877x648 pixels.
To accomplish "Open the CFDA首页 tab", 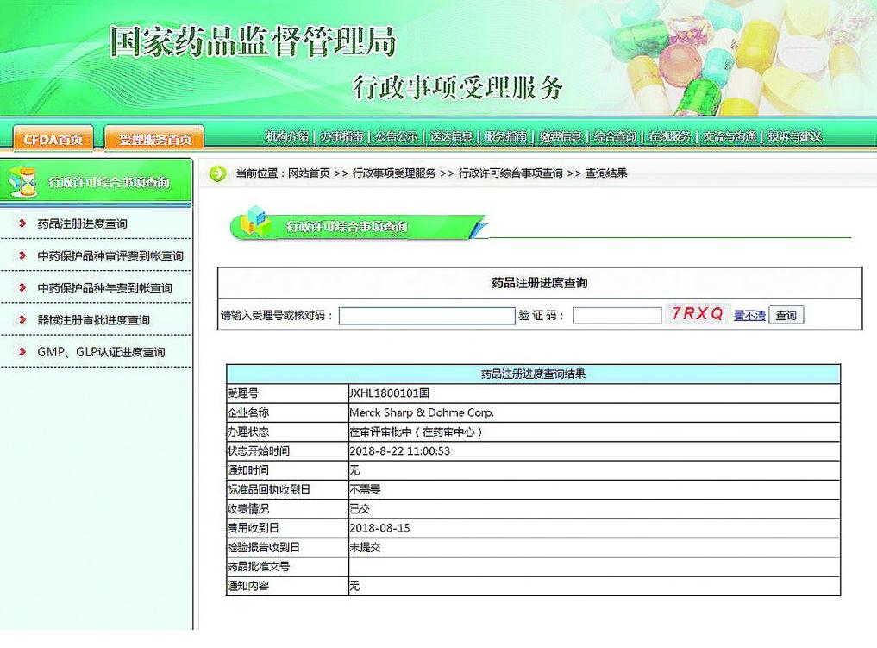I will pyautogui.click(x=53, y=139).
